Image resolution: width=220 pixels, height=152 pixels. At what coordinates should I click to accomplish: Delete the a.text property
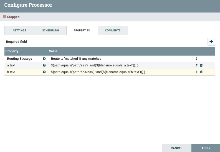(201, 65)
